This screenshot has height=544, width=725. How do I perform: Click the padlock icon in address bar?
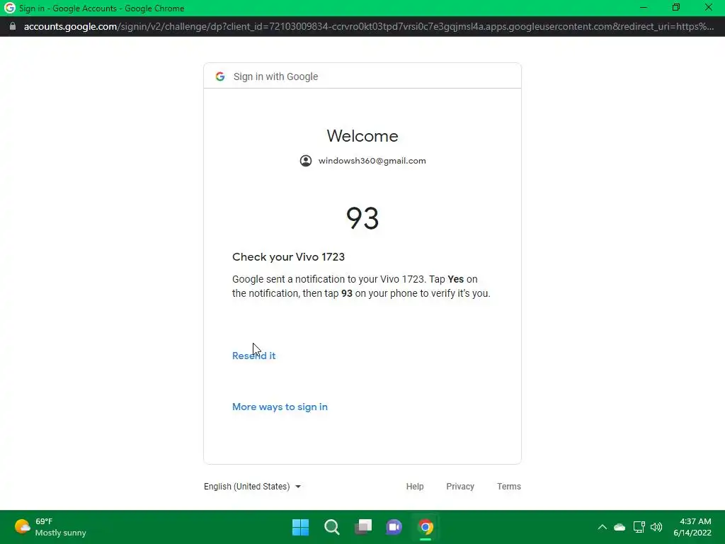tap(13, 26)
